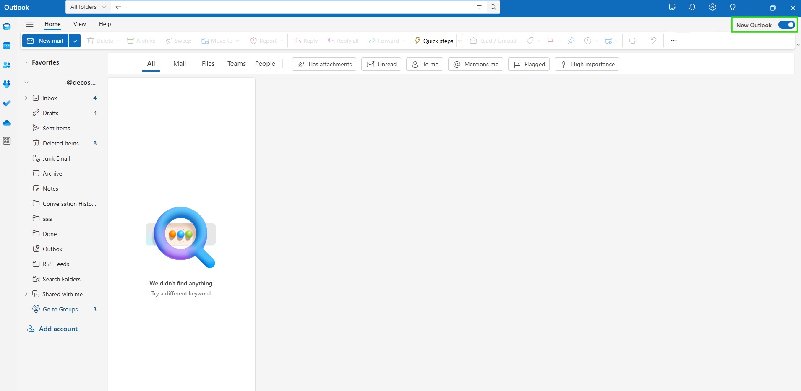The image size is (801, 391).
Task: Click the Settings gear icon
Action: [x=712, y=7]
